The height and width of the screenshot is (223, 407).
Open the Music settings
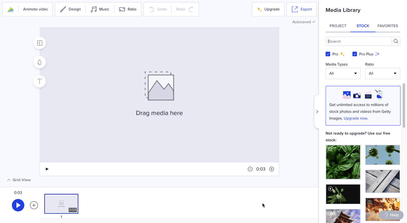coord(100,9)
